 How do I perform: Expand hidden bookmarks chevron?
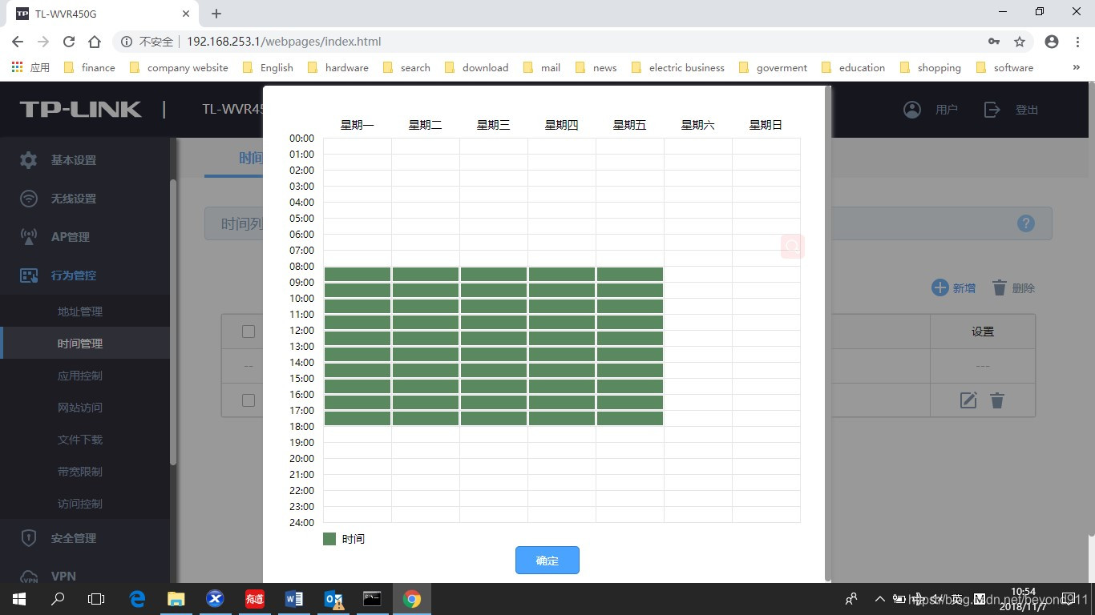tap(1076, 68)
